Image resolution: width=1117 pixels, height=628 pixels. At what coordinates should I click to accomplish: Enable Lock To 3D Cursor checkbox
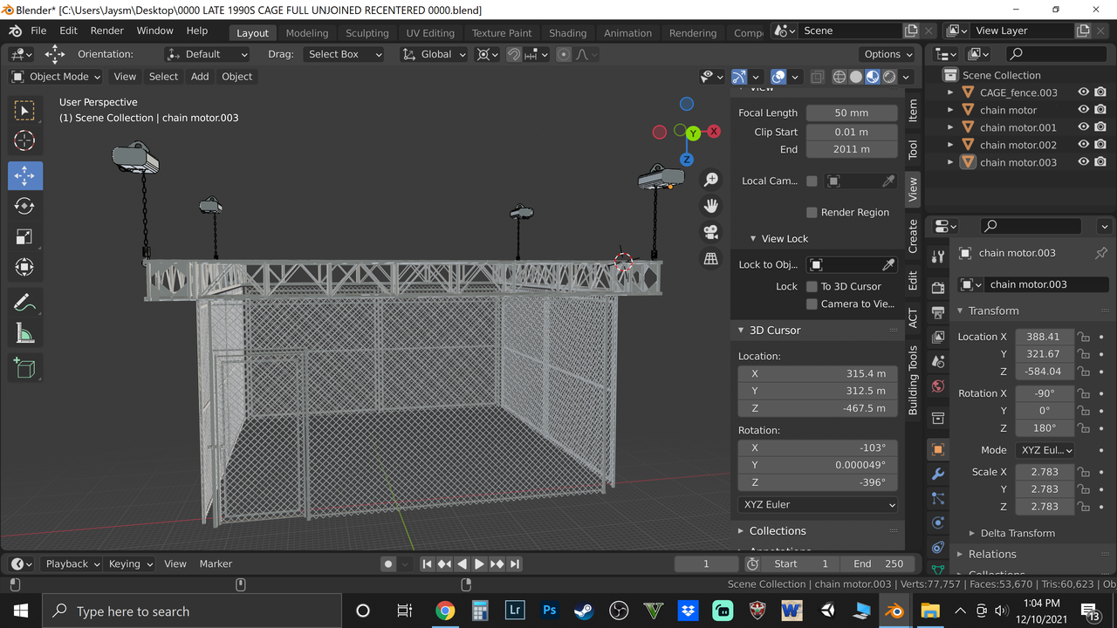pos(812,286)
